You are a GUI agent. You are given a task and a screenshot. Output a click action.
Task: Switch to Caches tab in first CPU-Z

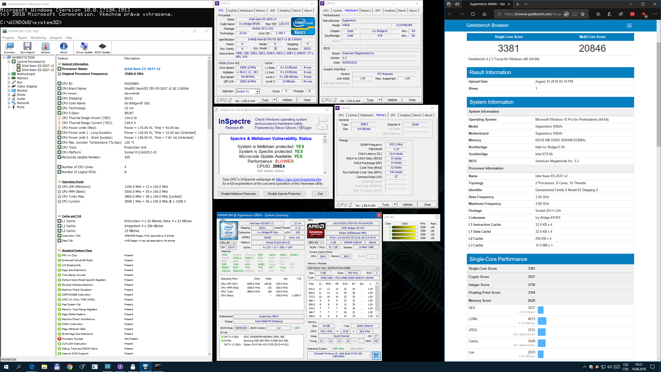click(232, 11)
